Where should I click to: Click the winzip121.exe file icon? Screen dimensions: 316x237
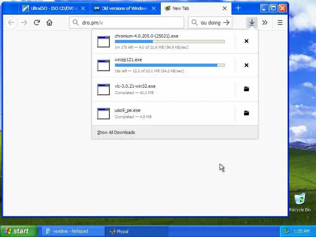(103, 65)
